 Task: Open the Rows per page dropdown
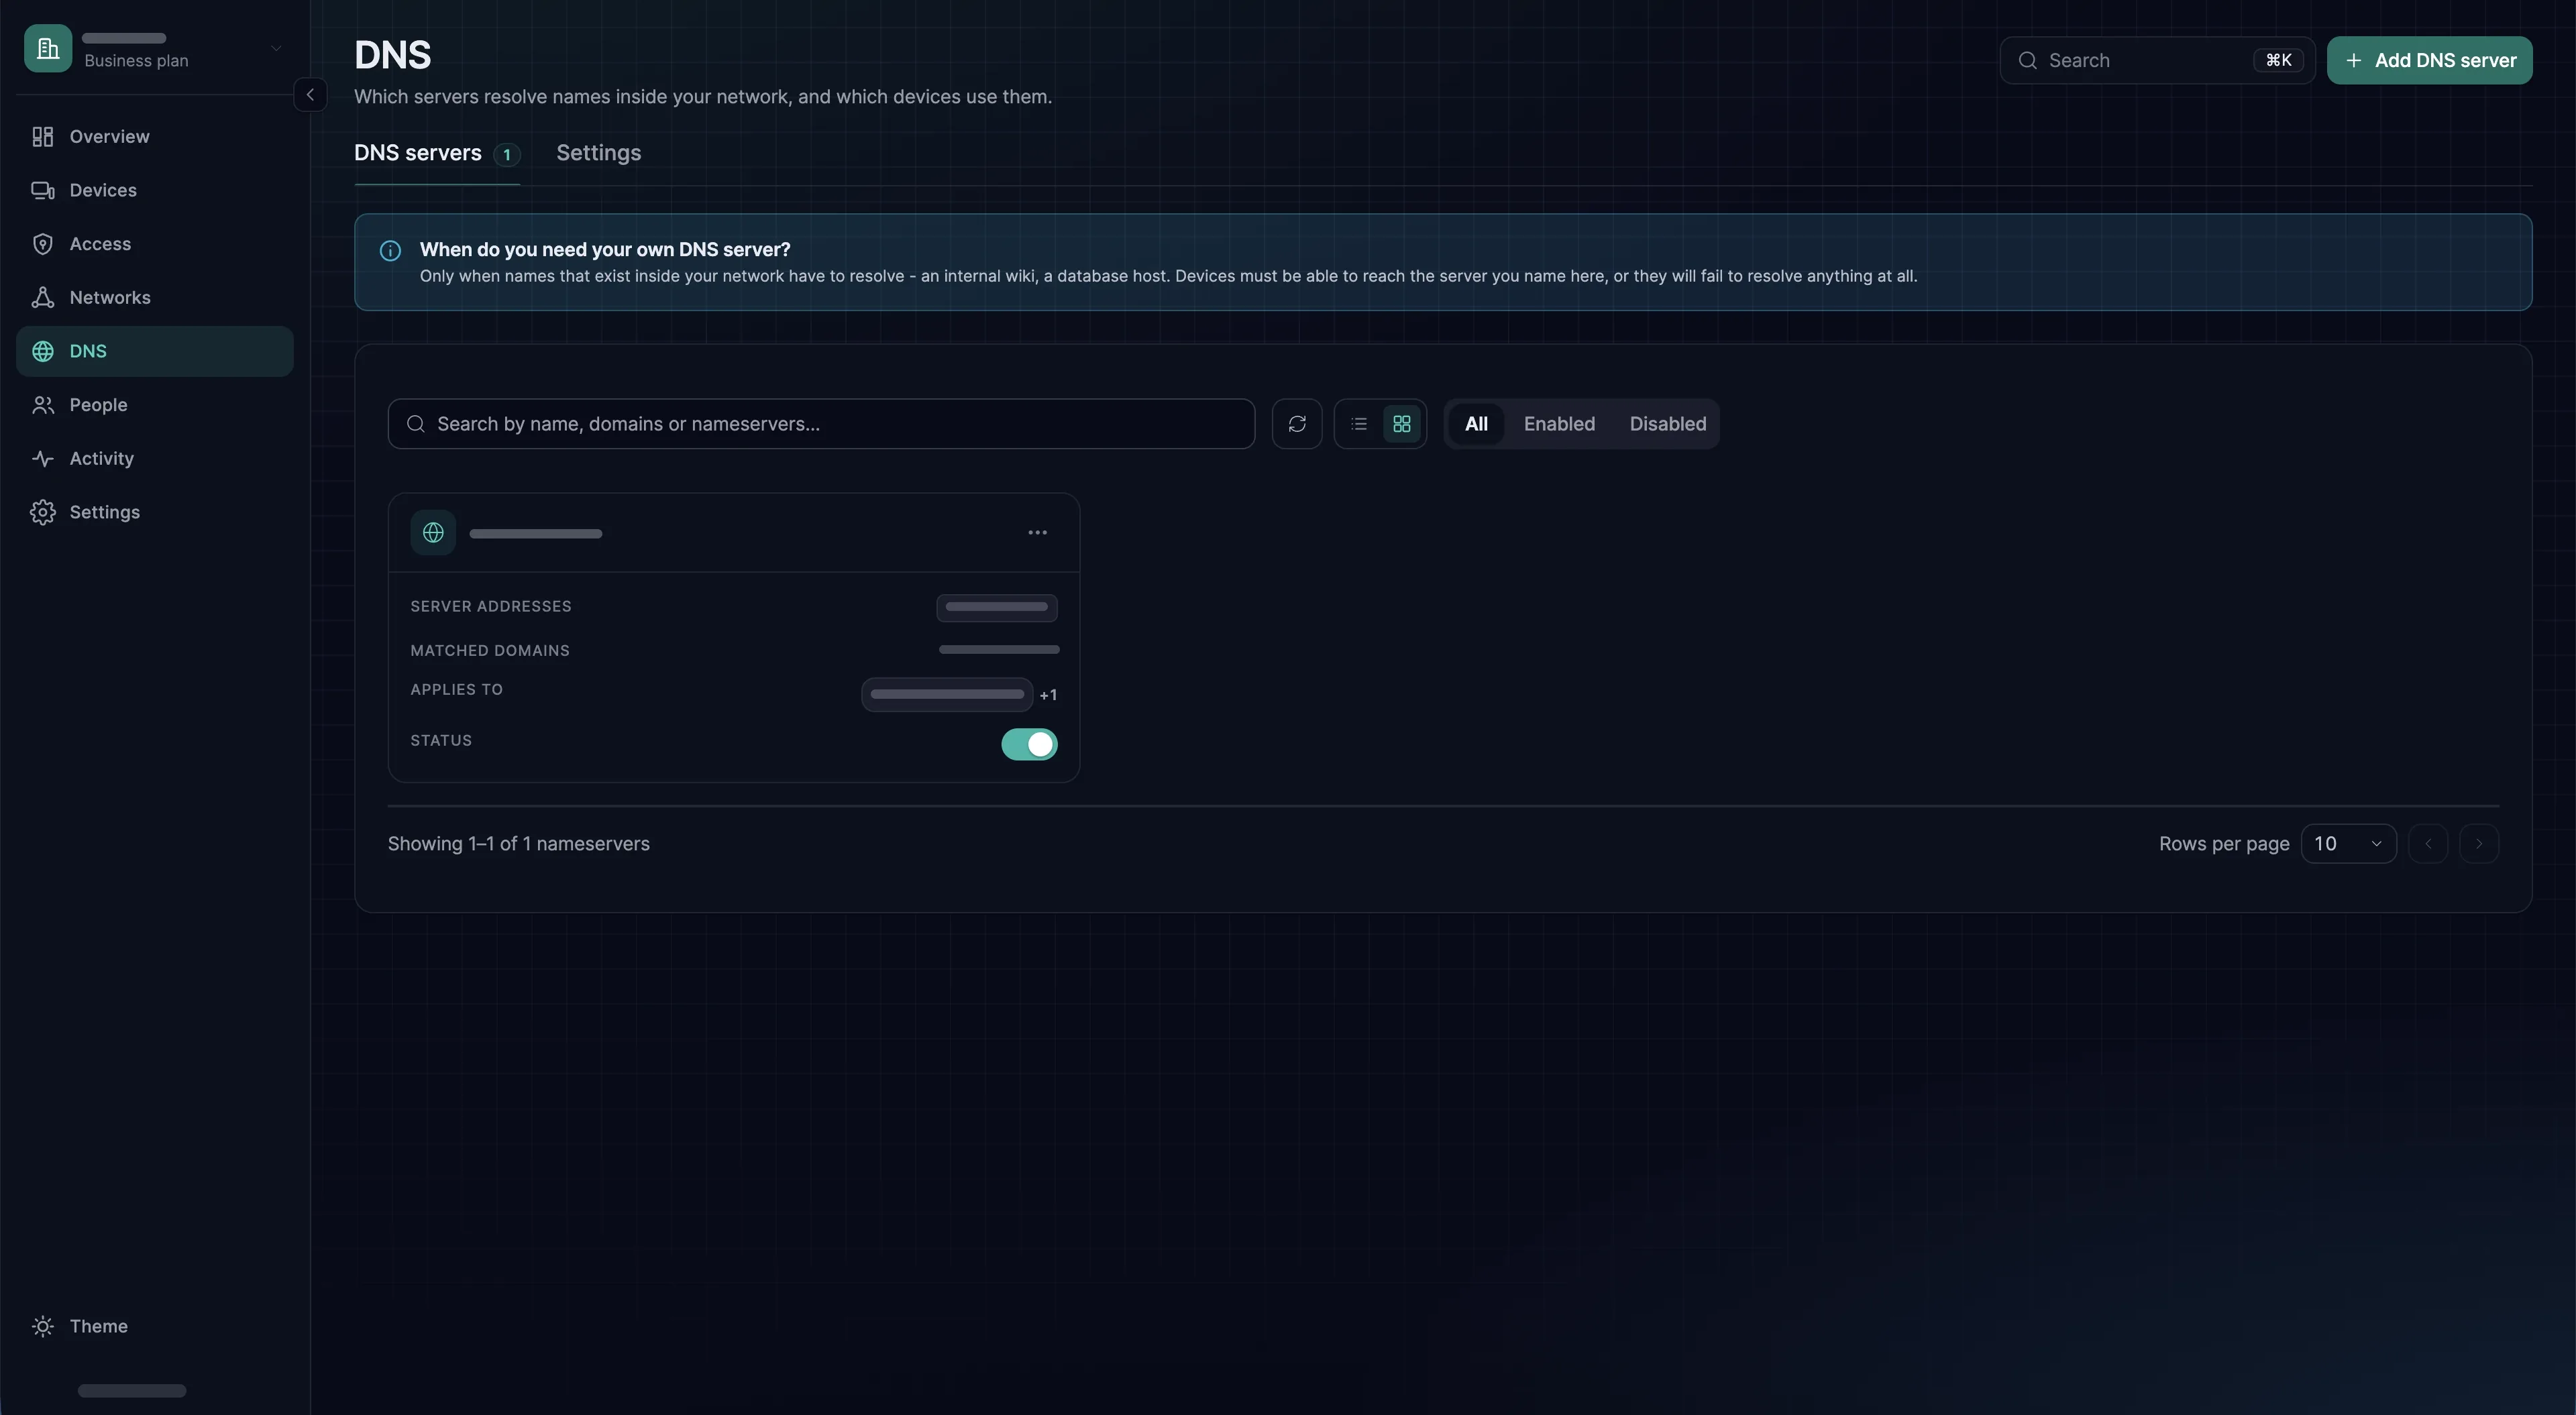click(x=2348, y=844)
